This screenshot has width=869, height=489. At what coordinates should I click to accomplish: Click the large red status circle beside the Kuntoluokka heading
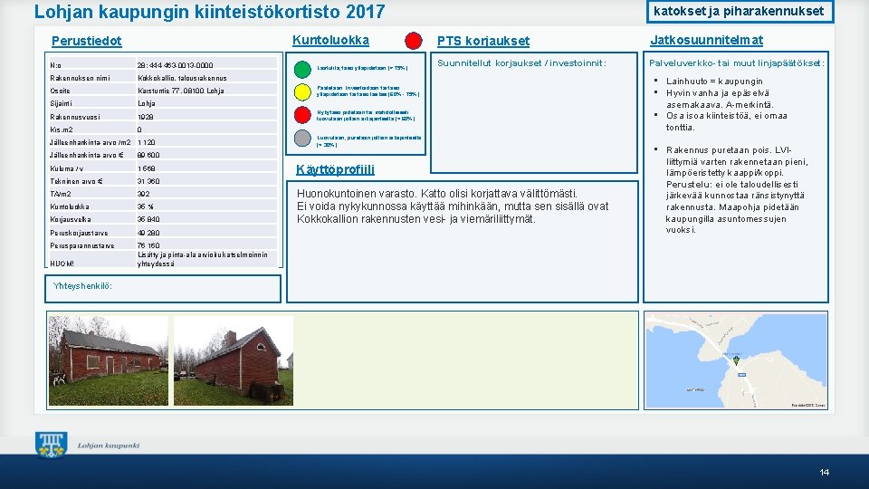(414, 41)
